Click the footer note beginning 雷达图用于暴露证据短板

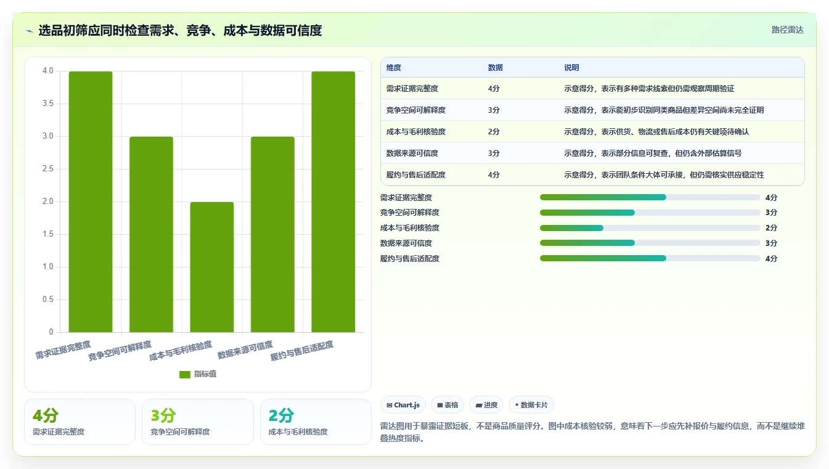[592, 433]
